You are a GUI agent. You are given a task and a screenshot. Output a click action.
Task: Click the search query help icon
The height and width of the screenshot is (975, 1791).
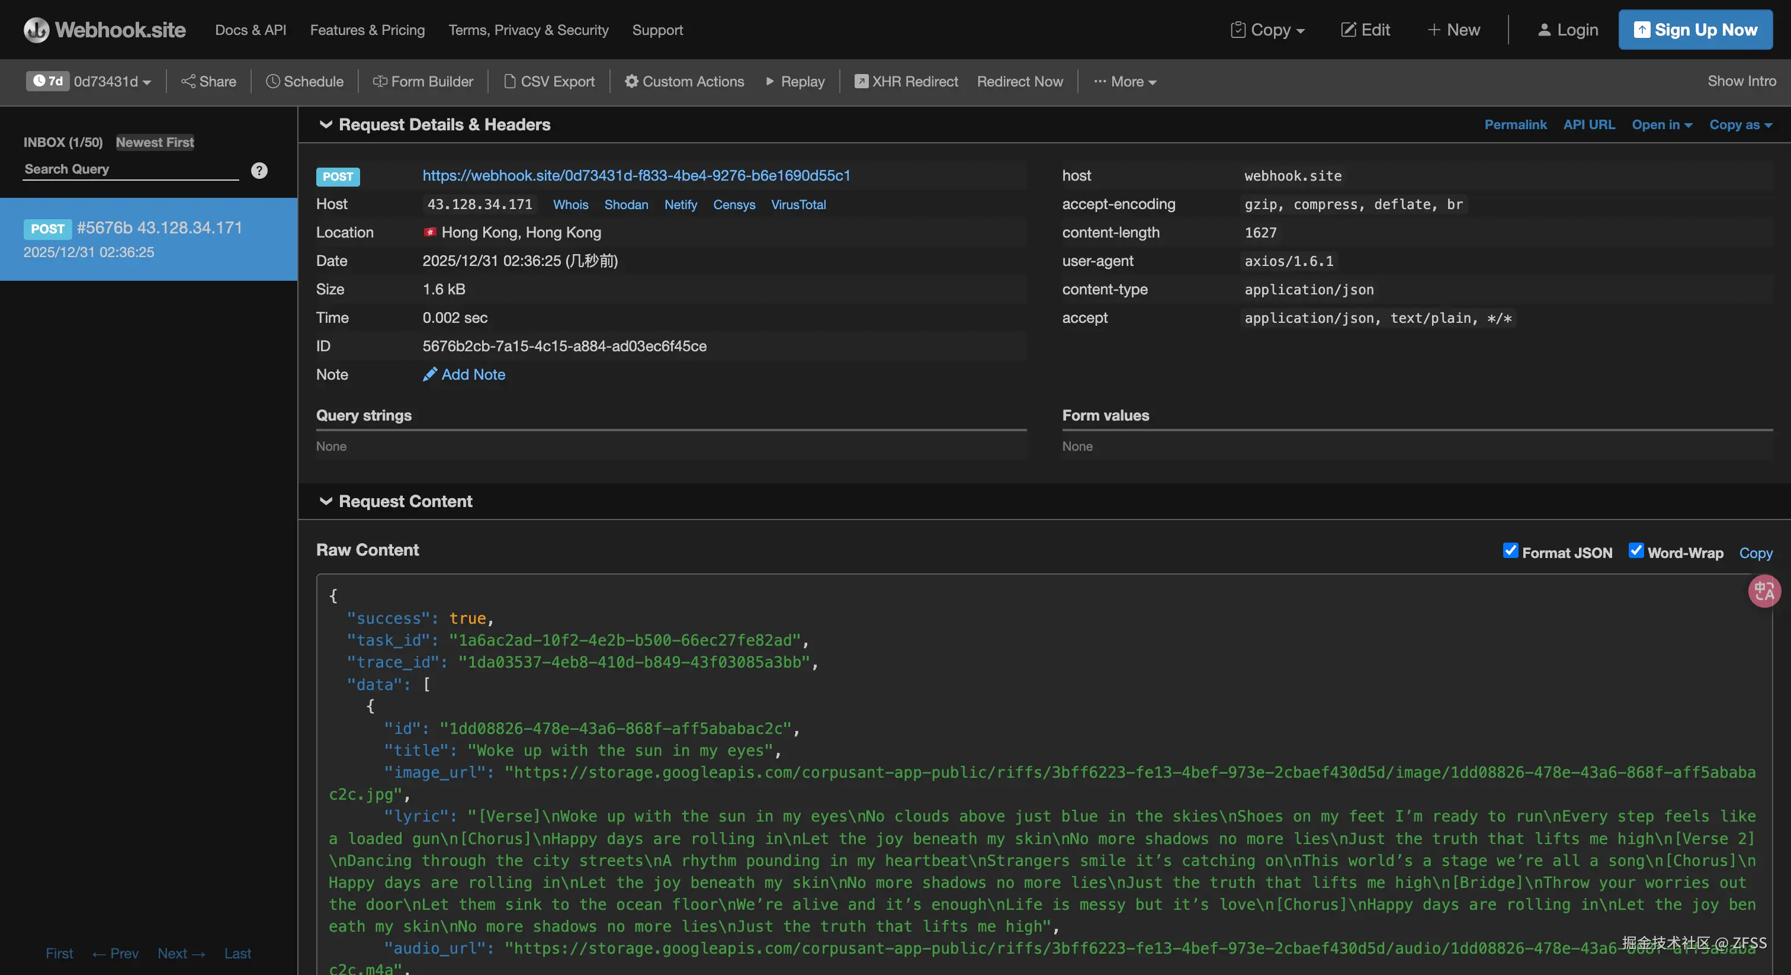(259, 171)
